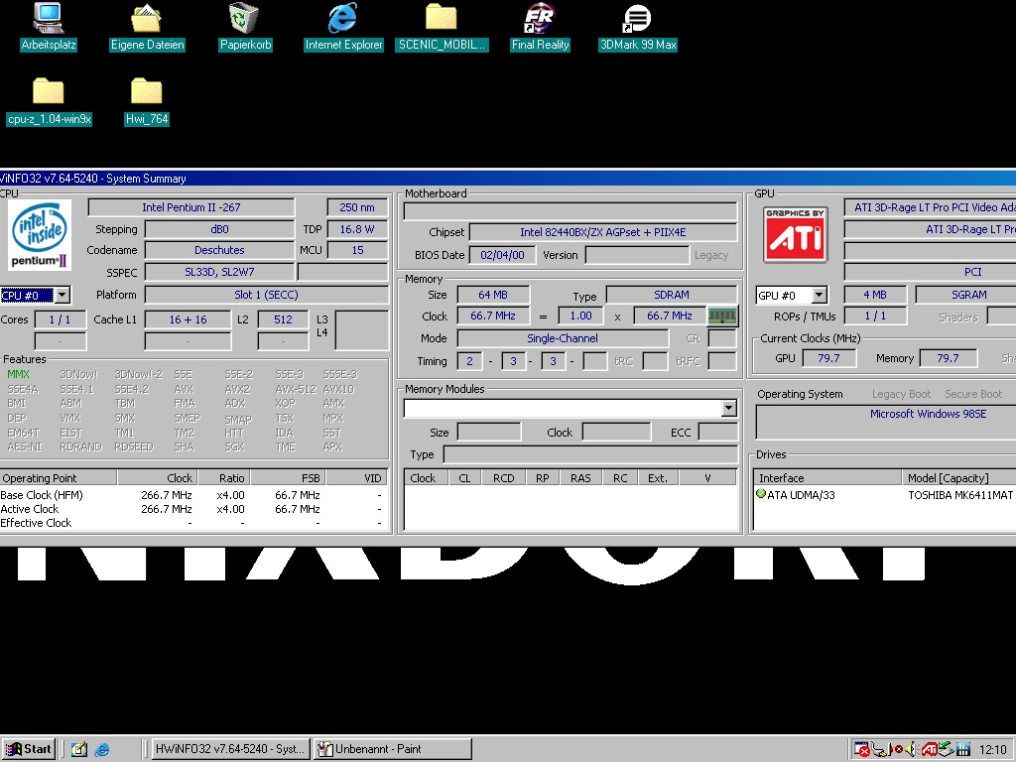This screenshot has height=762, width=1016.
Task: Click the taskbar clock showing 12:10
Action: [993, 750]
